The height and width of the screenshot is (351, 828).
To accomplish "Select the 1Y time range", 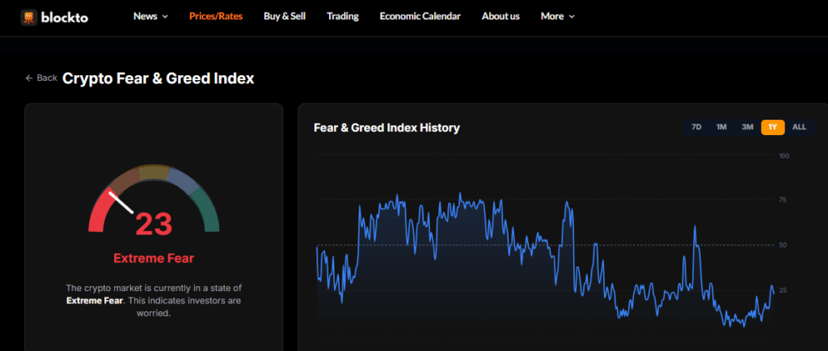I will 773,127.
